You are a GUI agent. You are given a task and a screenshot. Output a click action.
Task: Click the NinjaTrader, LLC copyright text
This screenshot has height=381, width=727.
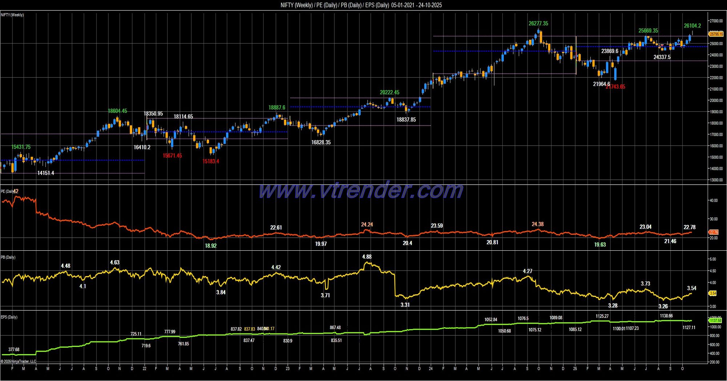pos(19,361)
